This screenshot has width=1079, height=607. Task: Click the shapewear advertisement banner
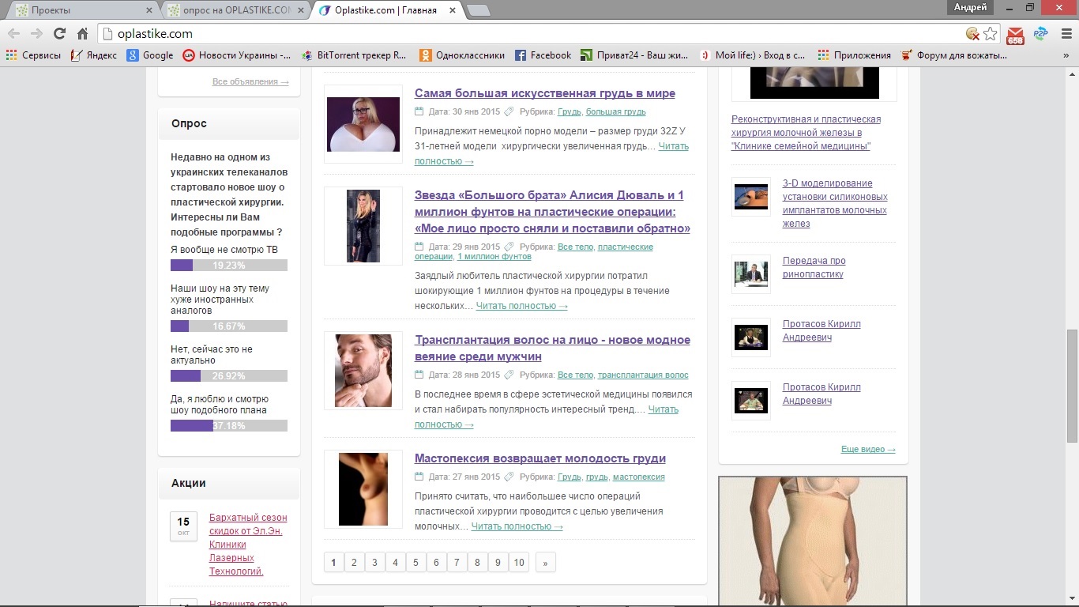click(x=813, y=541)
